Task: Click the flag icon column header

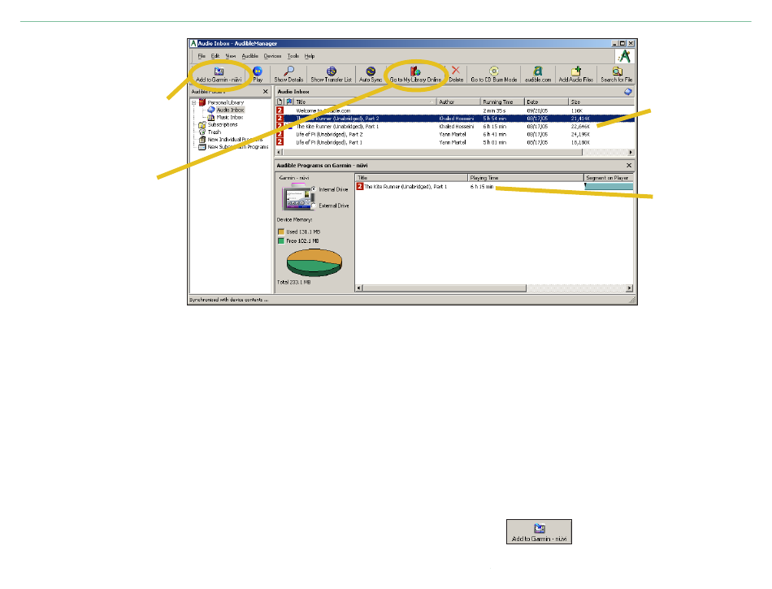Action: click(x=289, y=102)
